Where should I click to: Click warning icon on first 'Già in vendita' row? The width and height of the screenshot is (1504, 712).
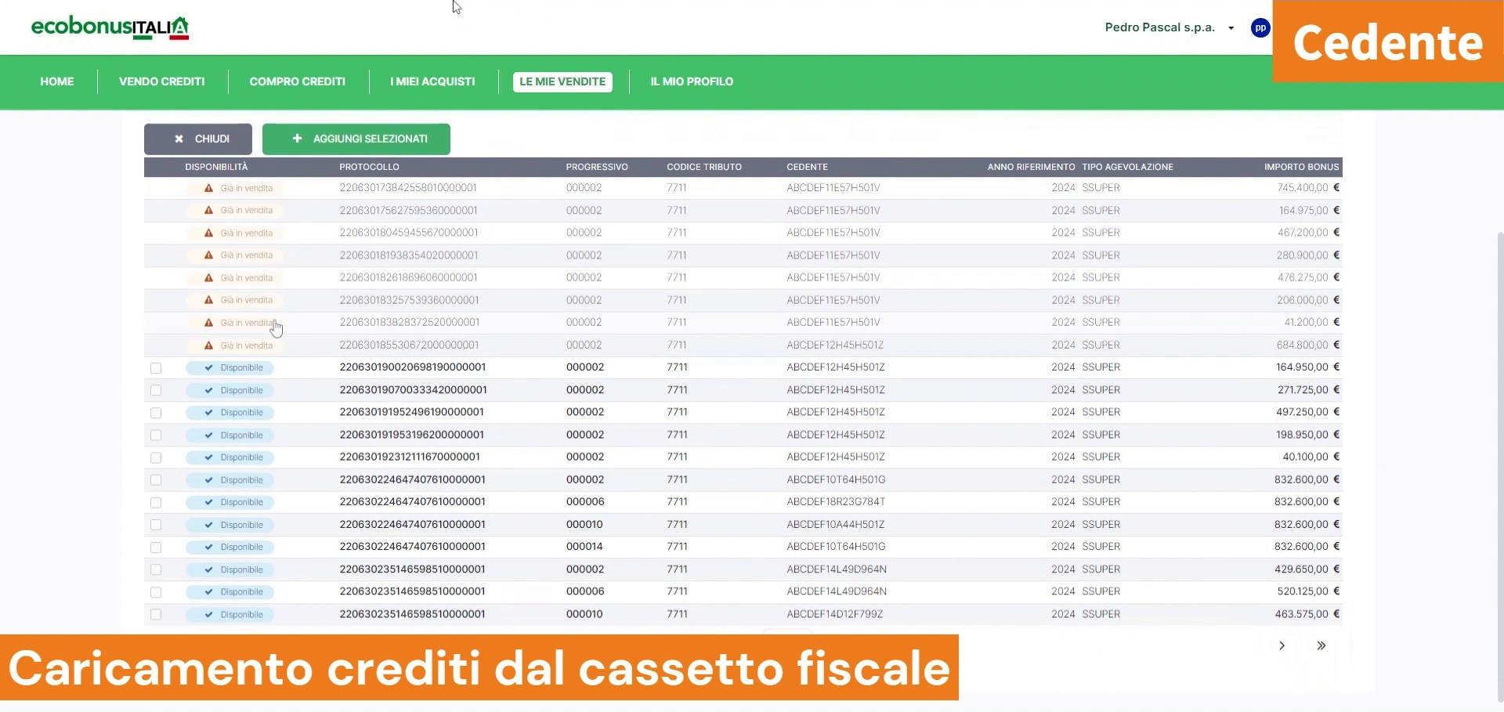tap(208, 188)
